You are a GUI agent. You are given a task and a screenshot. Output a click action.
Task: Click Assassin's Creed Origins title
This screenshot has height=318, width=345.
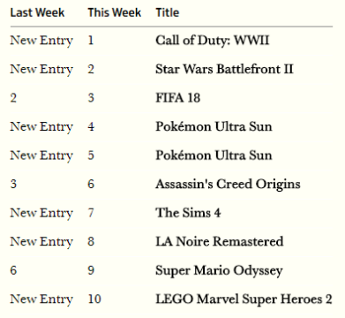coord(228,185)
